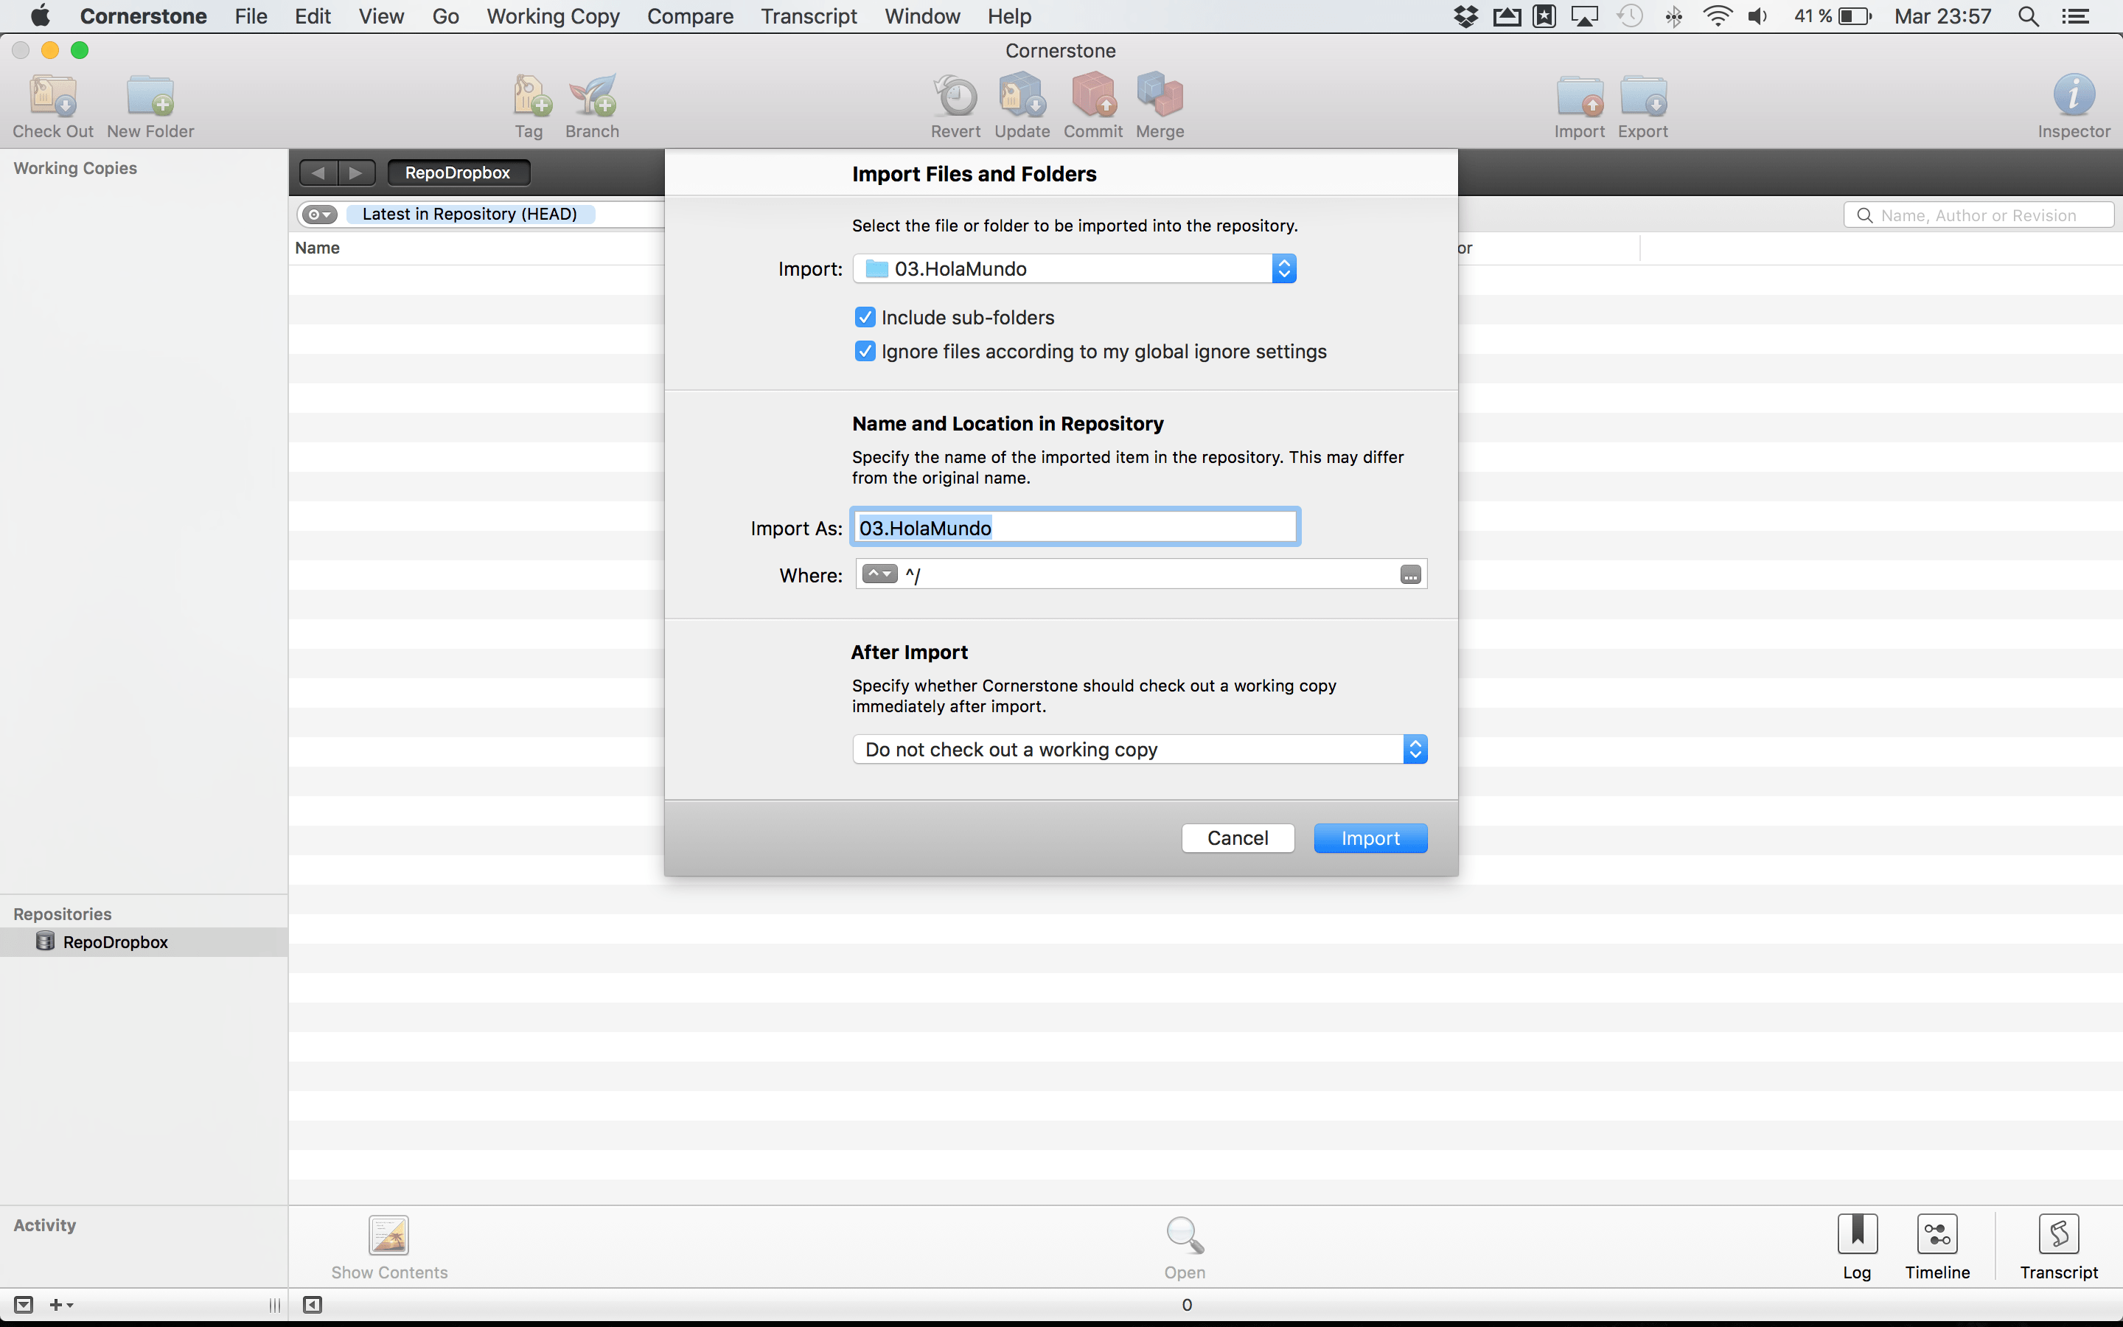Click the volume icon in menu bar
2123x1327 pixels.
click(x=1758, y=17)
